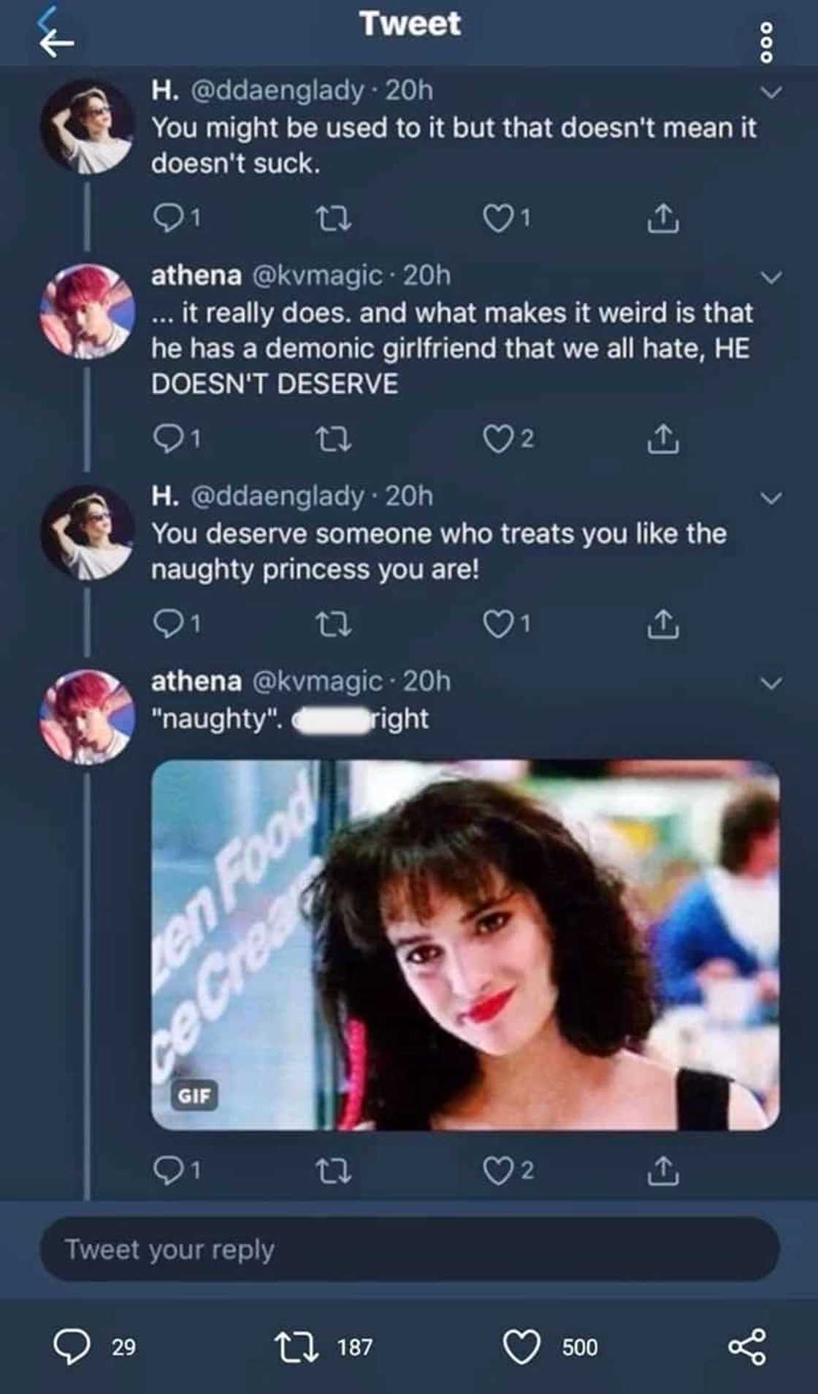Viewport: 818px width, 1394px height.
Task: Open chevron menu on "demonic girlfriend" tweet
Action: pos(771,278)
